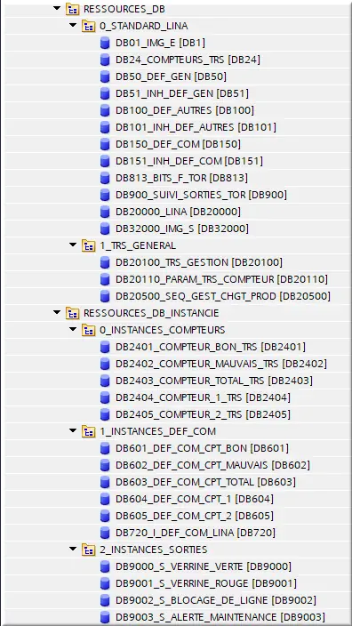Collapse the RESSOURCES_DB group

[x=57, y=8]
